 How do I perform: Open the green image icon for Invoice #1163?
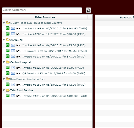[8, 28]
